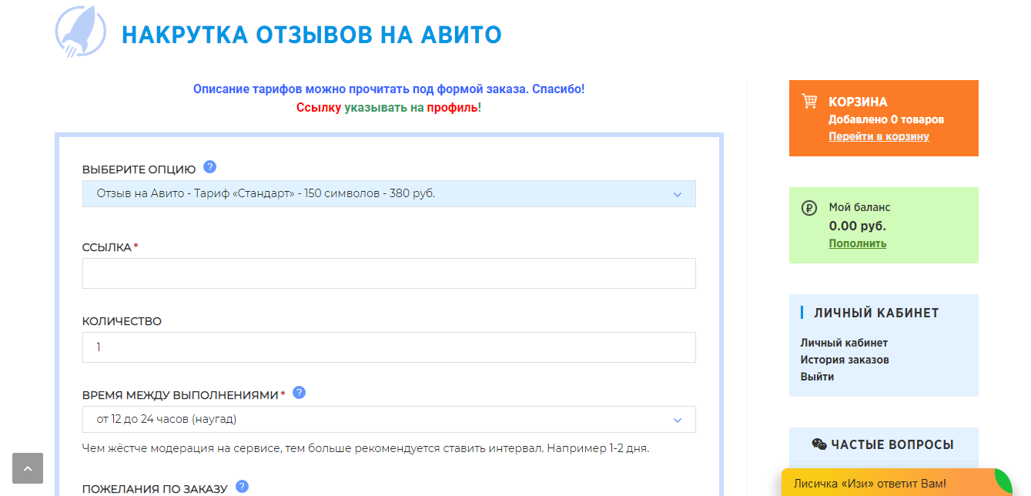Click the ruble balance icon

(809, 208)
